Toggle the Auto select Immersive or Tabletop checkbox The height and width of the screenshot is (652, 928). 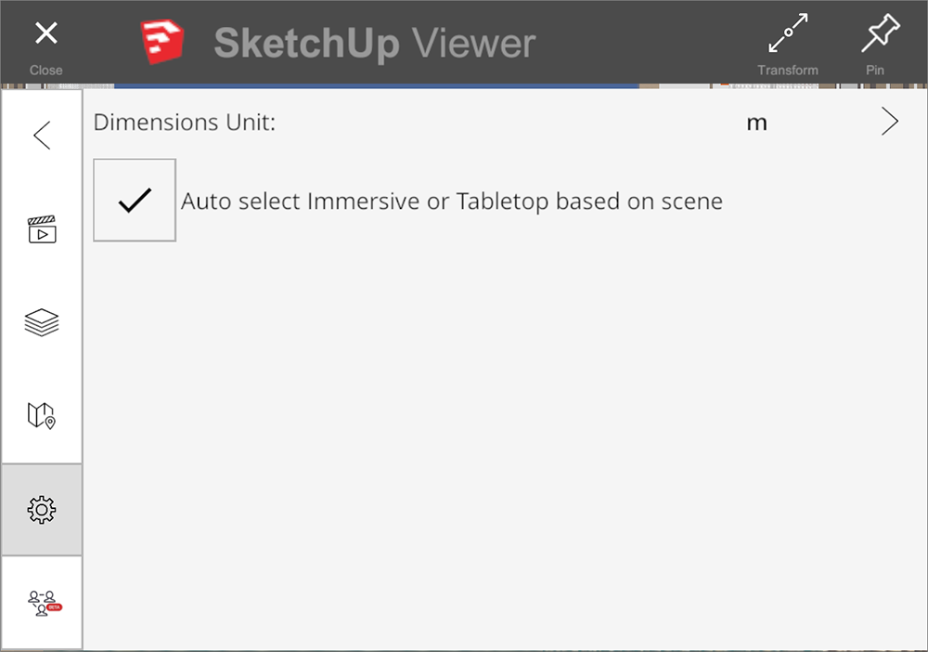[135, 201]
